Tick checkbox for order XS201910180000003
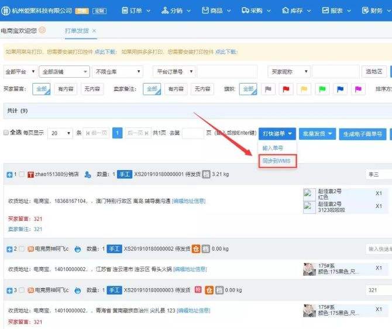392x329 pixels. (x=22, y=290)
